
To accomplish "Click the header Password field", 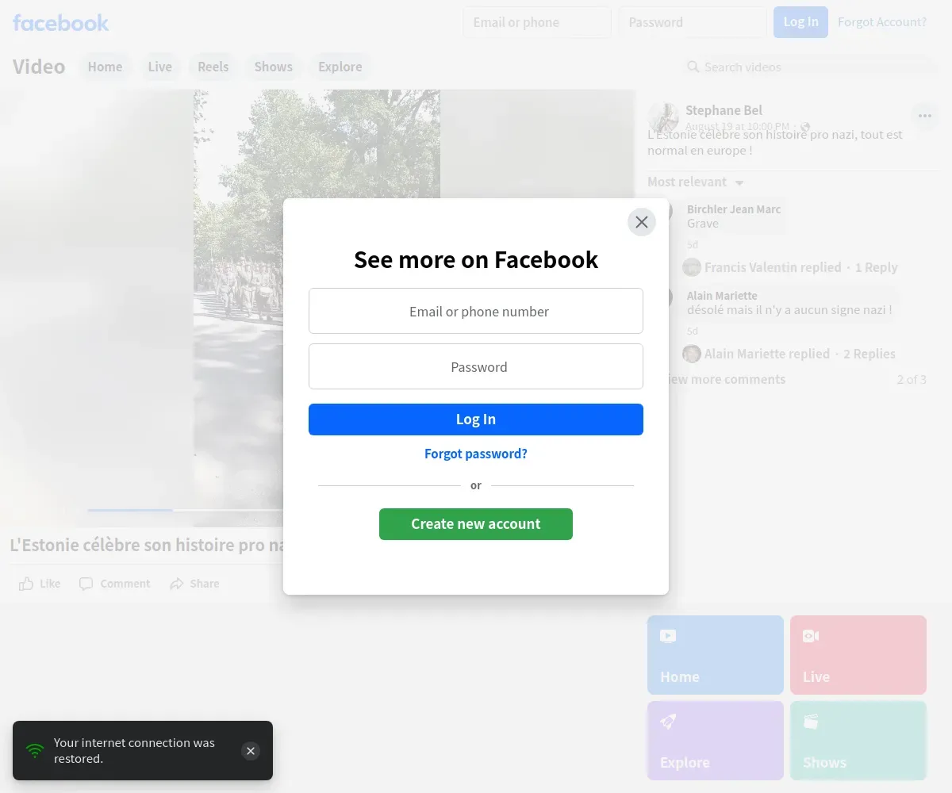I will coord(693,22).
